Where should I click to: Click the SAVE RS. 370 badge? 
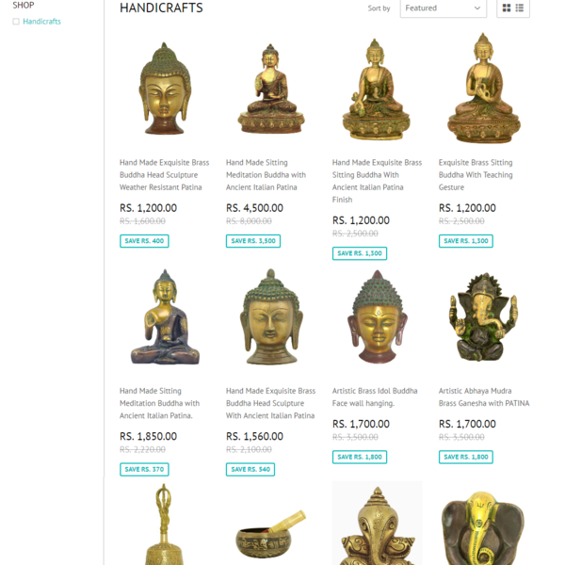point(144,470)
